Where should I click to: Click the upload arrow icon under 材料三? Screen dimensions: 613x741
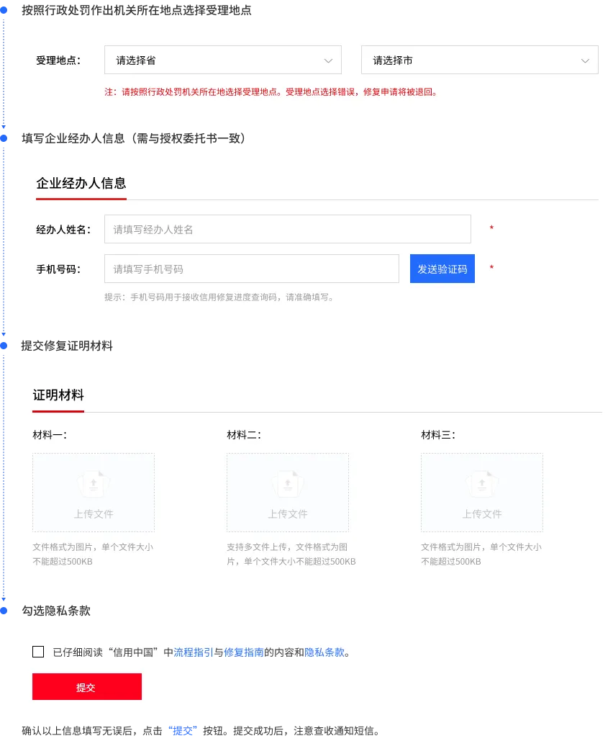[482, 483]
